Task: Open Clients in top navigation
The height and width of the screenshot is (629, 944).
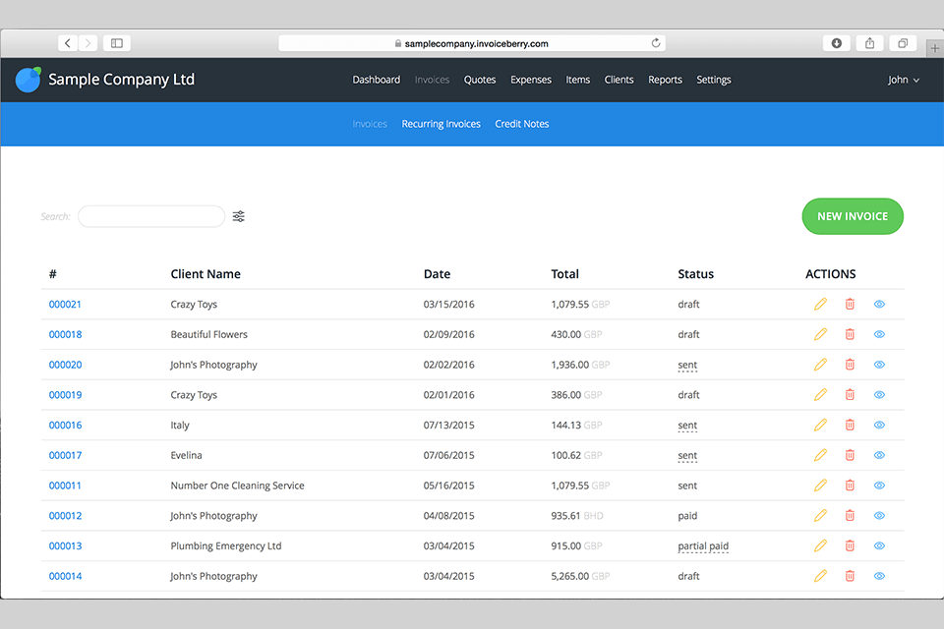Action: click(x=619, y=80)
